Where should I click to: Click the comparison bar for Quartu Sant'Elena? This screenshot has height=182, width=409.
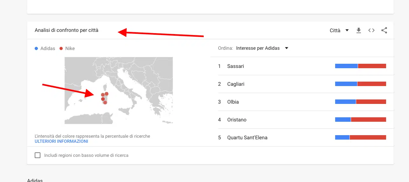pyautogui.click(x=361, y=137)
